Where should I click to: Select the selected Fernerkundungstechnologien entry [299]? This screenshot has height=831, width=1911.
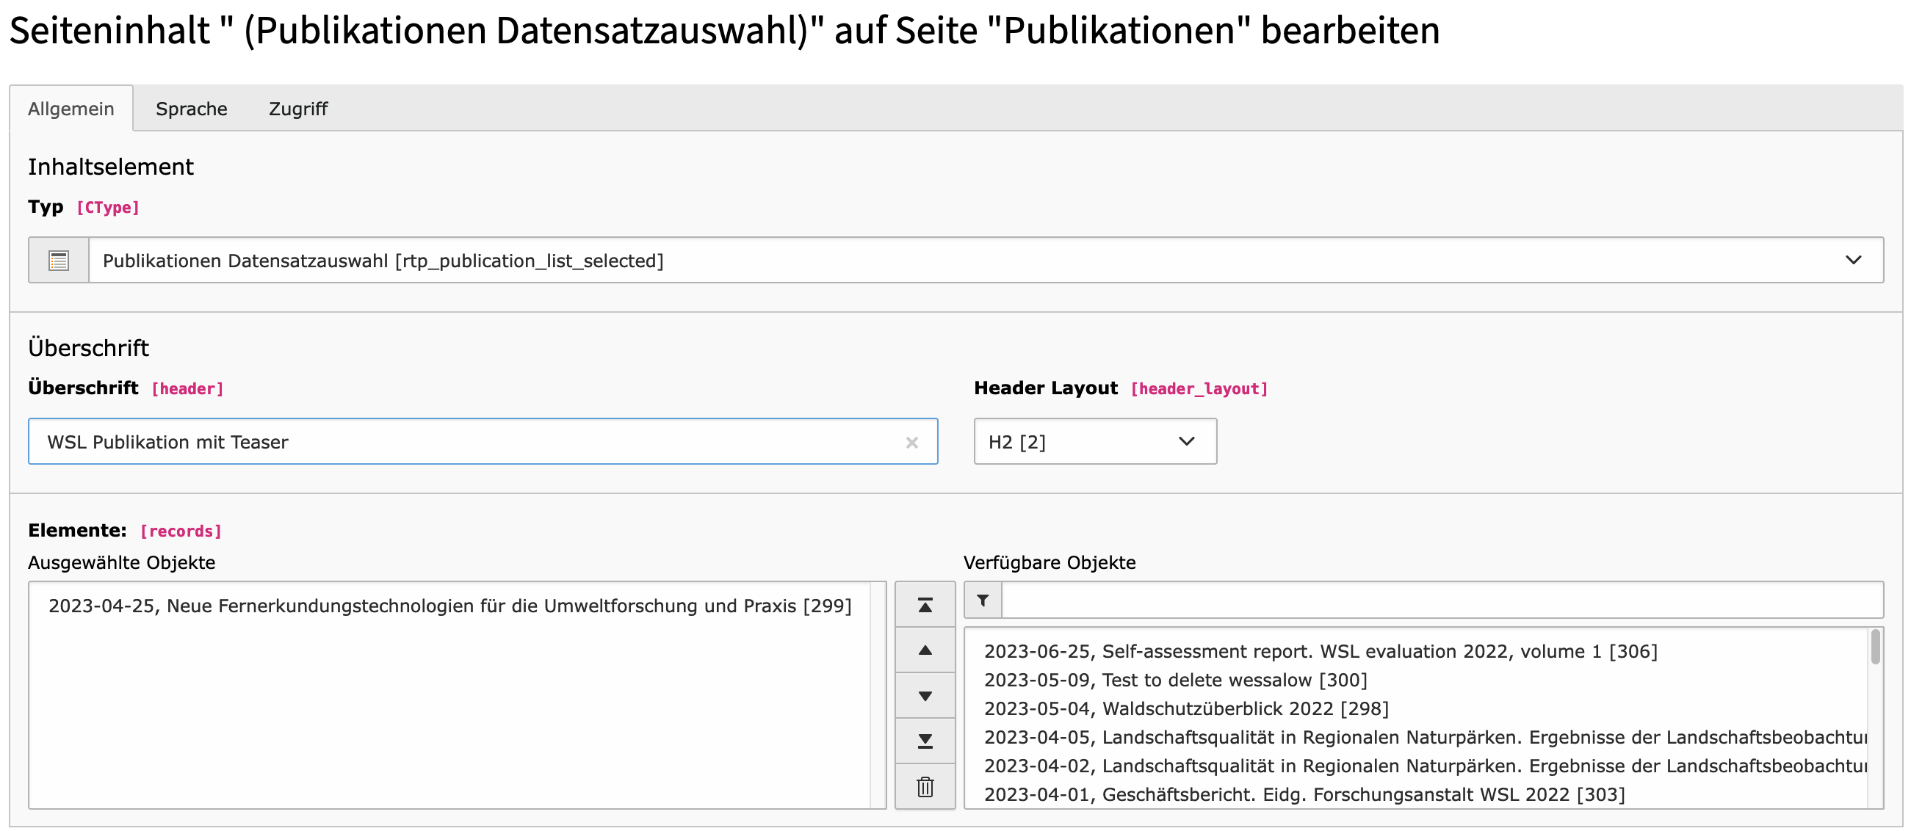[x=449, y=606]
